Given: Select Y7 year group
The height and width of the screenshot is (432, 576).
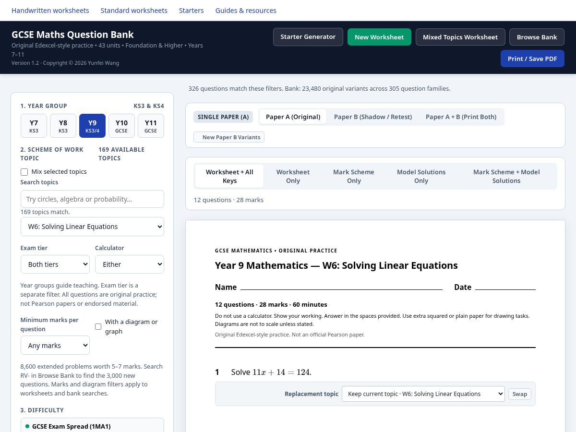Looking at the screenshot, I should 34,126.
